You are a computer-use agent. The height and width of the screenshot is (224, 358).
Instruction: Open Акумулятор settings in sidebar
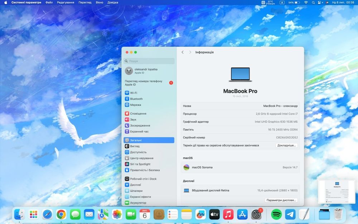pos(149,203)
